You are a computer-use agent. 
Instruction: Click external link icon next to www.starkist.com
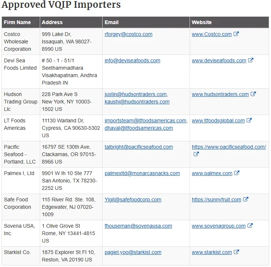[x=237, y=252]
